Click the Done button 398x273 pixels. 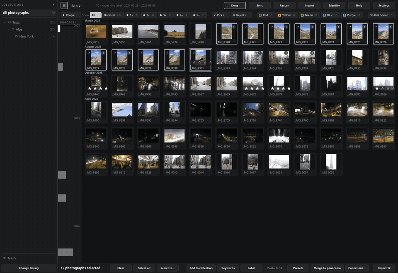235,5
